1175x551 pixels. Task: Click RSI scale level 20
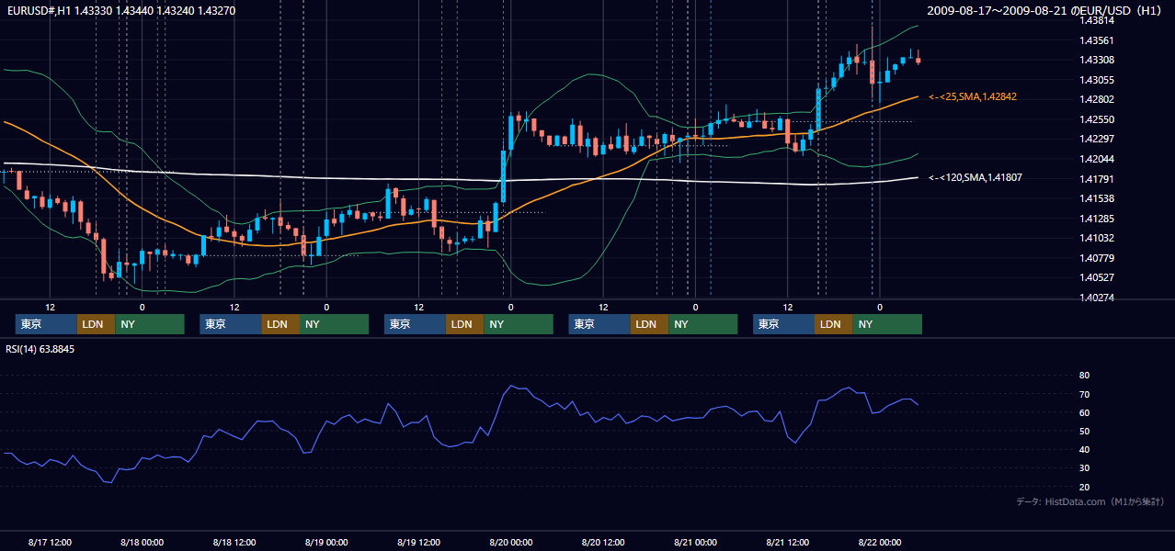tap(1084, 487)
